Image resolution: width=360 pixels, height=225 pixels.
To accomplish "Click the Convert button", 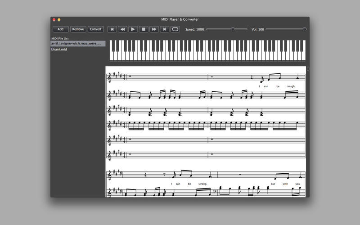I will pos(95,29).
